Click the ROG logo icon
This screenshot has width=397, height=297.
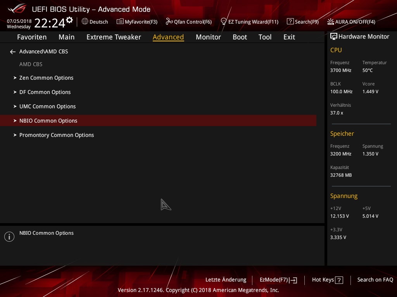[17, 9]
